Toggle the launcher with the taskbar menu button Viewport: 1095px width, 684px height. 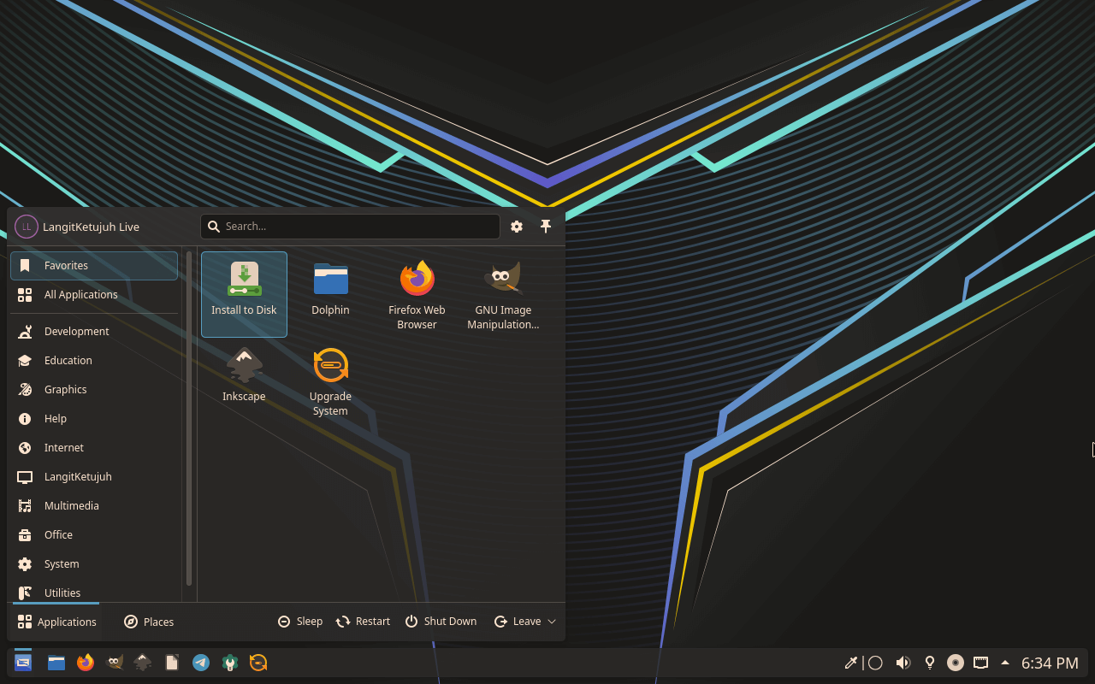(23, 663)
